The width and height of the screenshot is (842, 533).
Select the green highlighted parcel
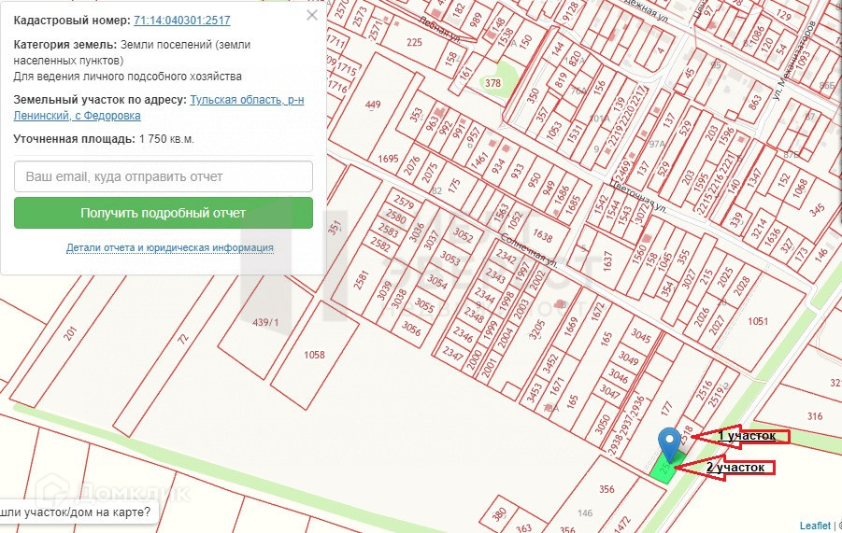point(668,468)
